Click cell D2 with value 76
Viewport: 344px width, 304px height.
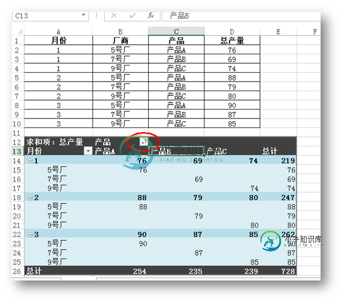click(232, 50)
